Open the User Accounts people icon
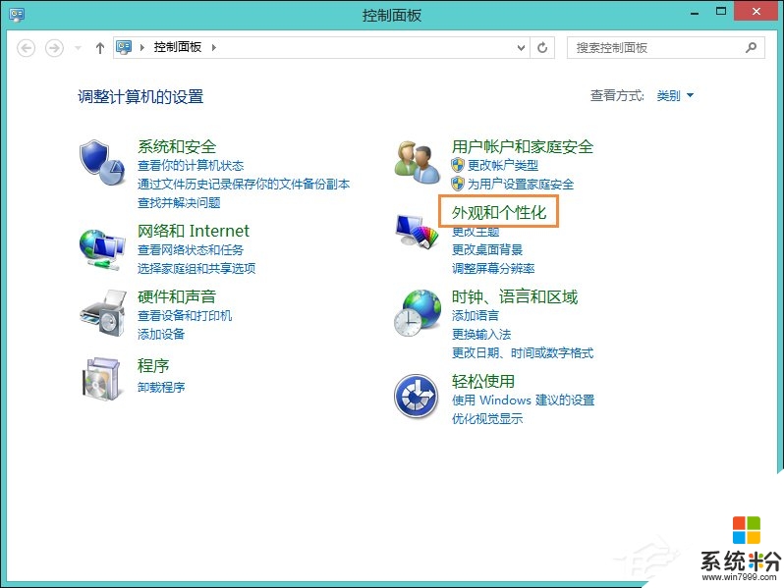The height and width of the screenshot is (588, 784). click(417, 162)
